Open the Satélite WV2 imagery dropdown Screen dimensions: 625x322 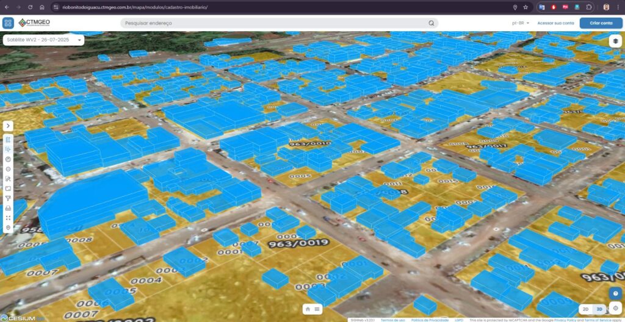(43, 40)
